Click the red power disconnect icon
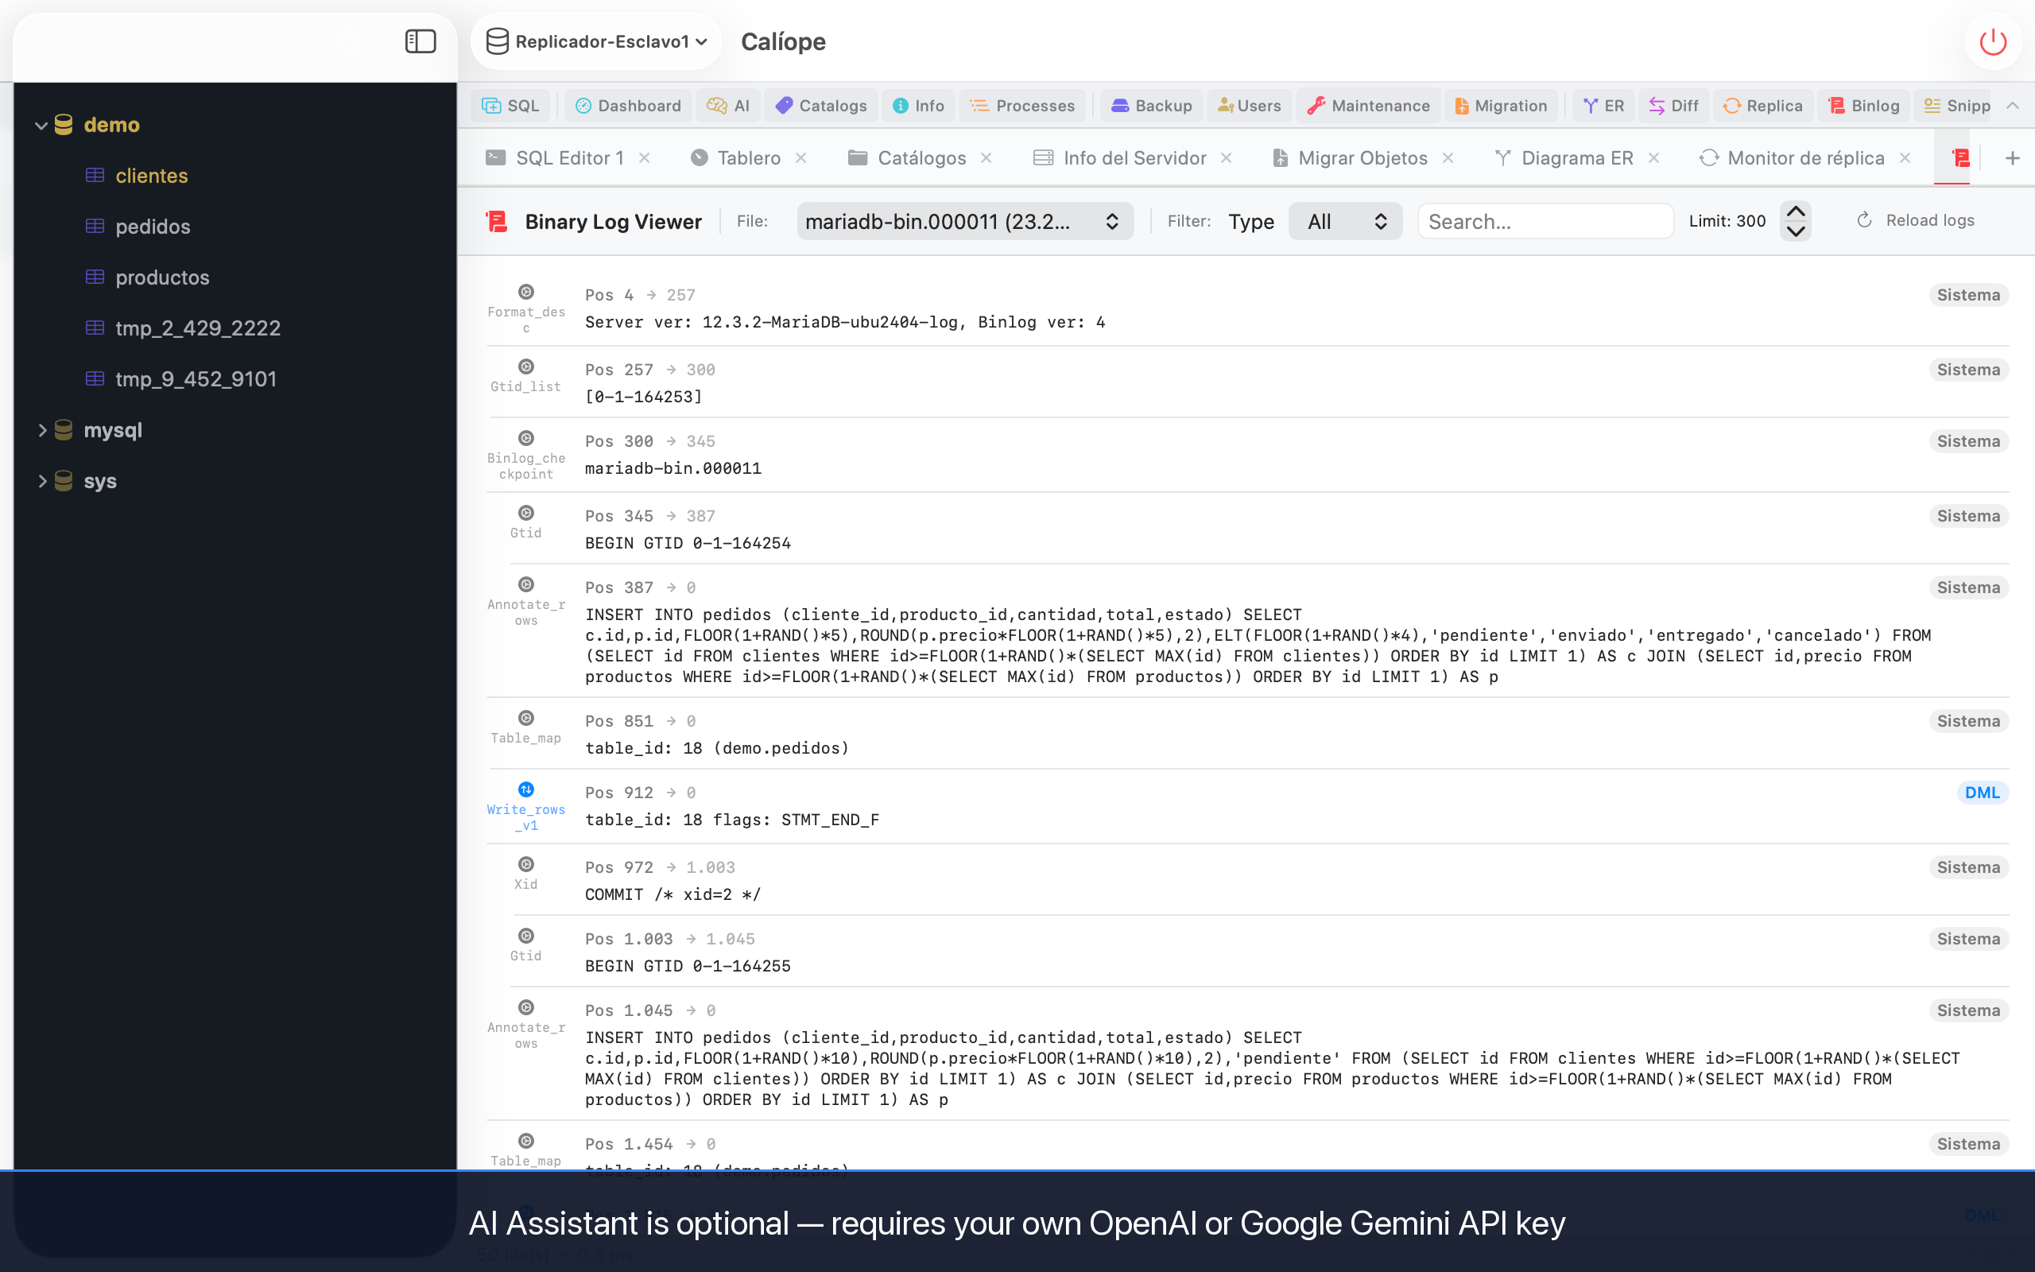Screen dimensions: 2035x1272 tap(1993, 41)
